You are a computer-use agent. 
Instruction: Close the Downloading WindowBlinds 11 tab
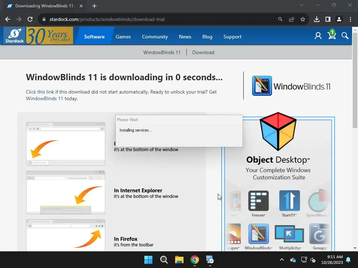coord(81,6)
